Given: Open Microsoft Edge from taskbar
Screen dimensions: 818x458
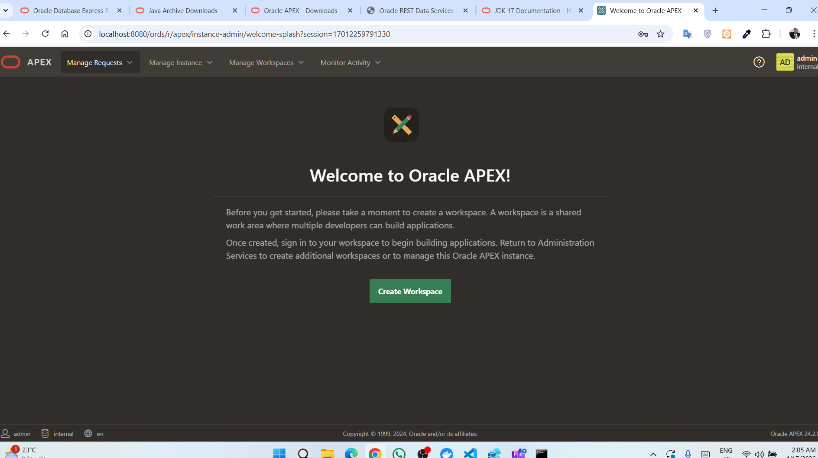Looking at the screenshot, I should (x=351, y=453).
